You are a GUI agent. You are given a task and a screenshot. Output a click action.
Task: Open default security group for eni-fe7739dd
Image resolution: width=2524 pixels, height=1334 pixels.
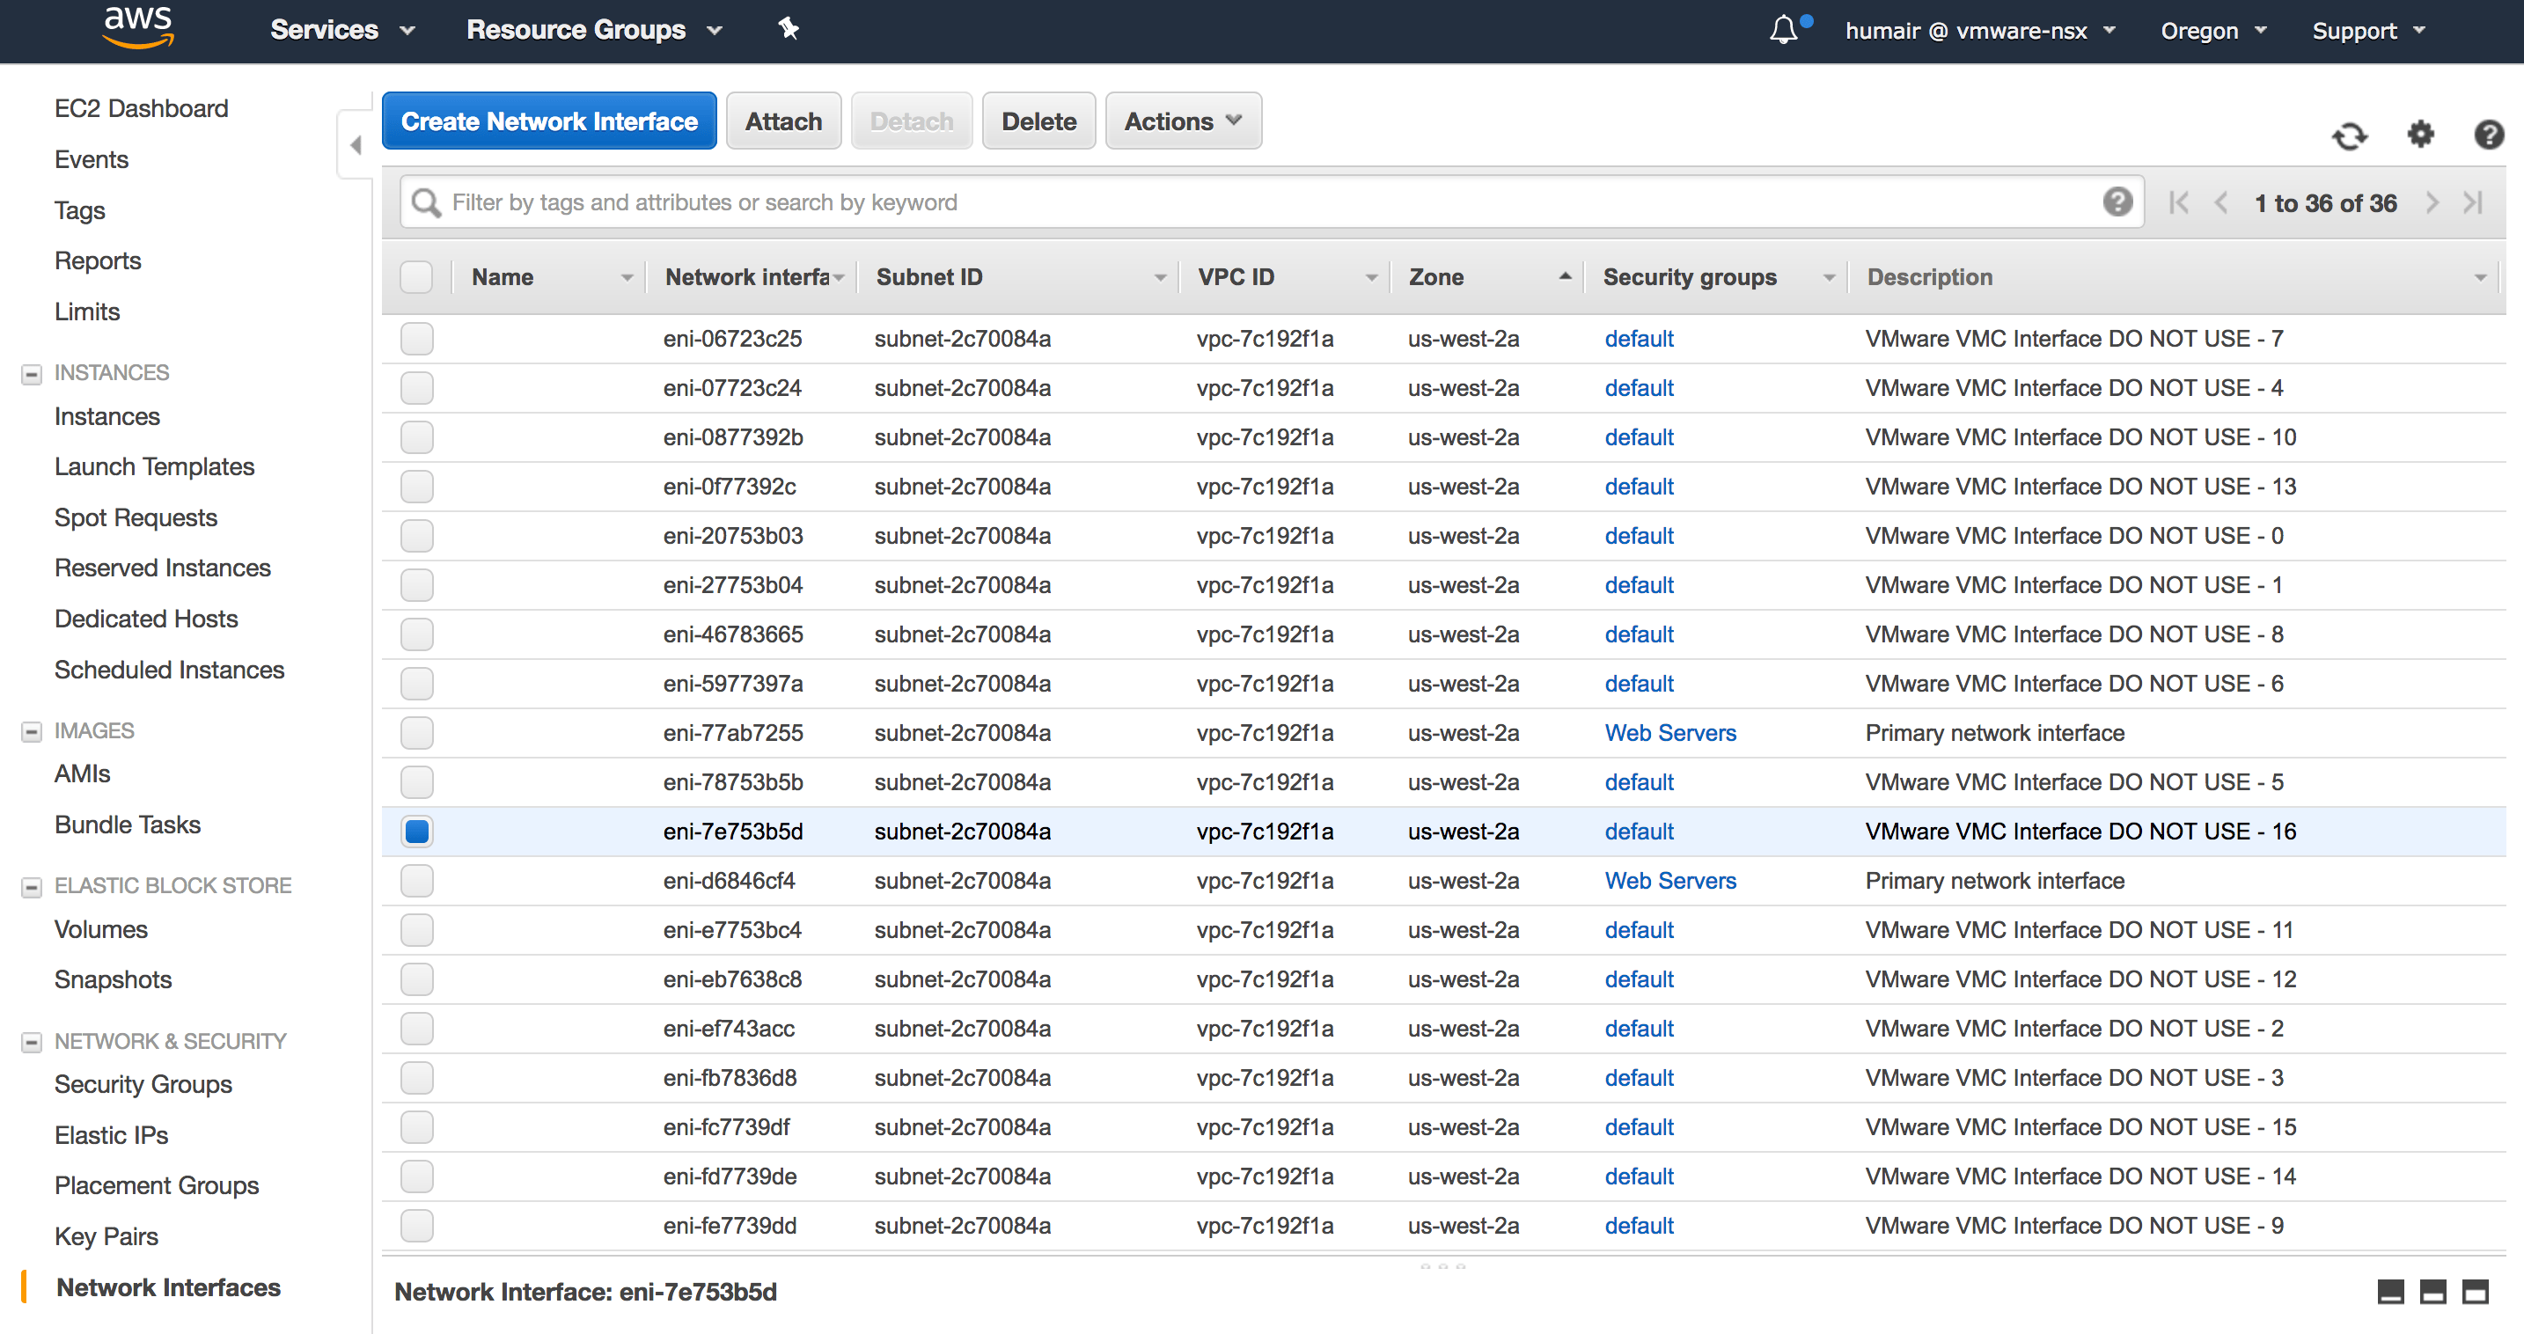pos(1639,1225)
